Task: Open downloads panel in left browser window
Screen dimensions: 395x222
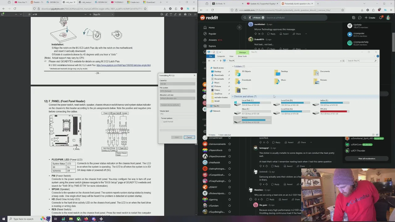Action: pyautogui.click(x=165, y=9)
